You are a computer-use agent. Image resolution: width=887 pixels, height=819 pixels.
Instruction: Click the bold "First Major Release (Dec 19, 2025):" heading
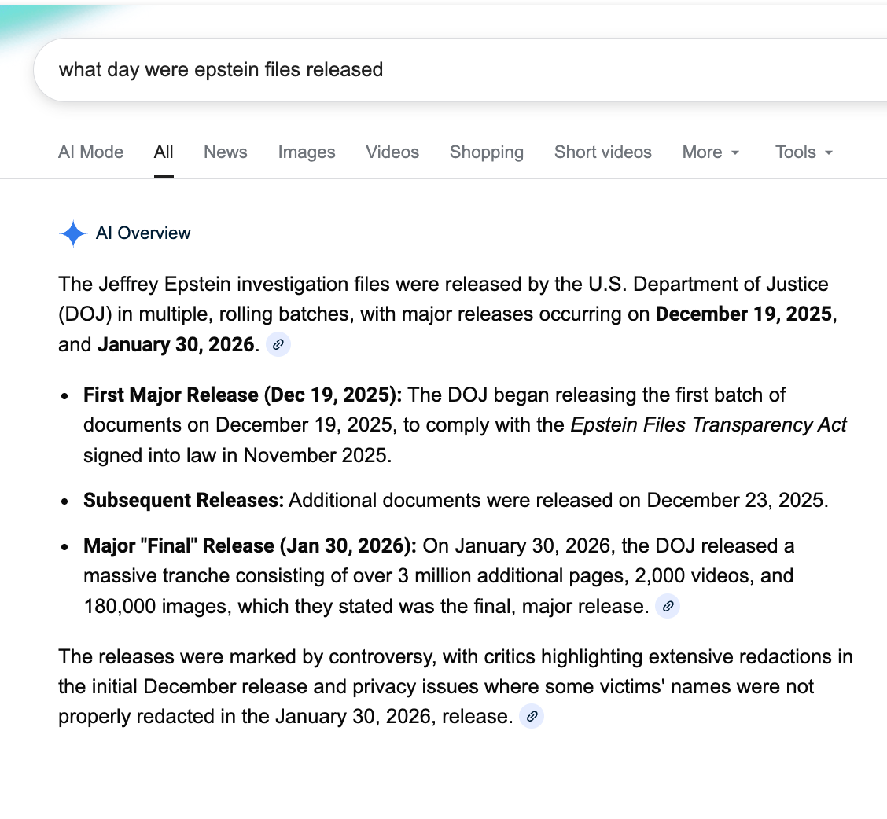243,395
